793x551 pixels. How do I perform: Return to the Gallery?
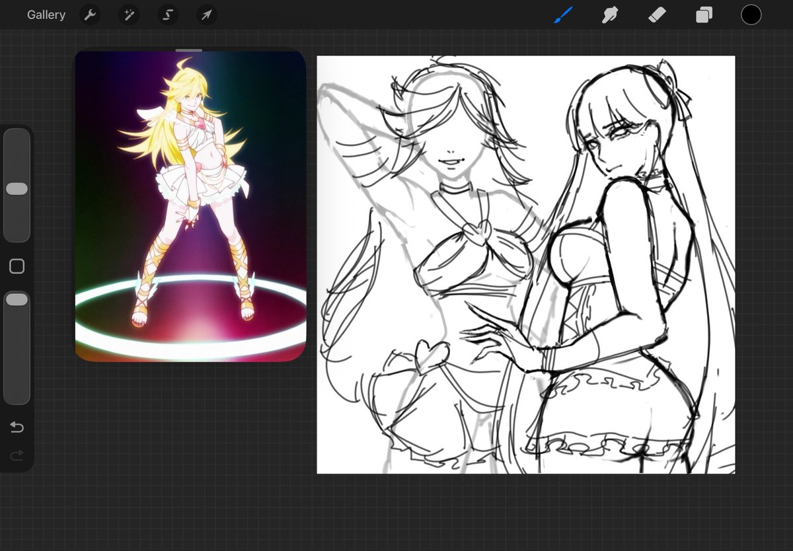[46, 15]
